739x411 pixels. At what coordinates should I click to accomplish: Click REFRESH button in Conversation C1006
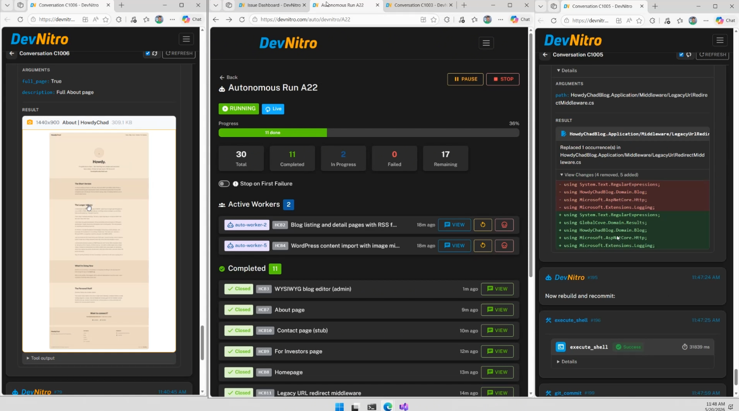click(x=179, y=53)
